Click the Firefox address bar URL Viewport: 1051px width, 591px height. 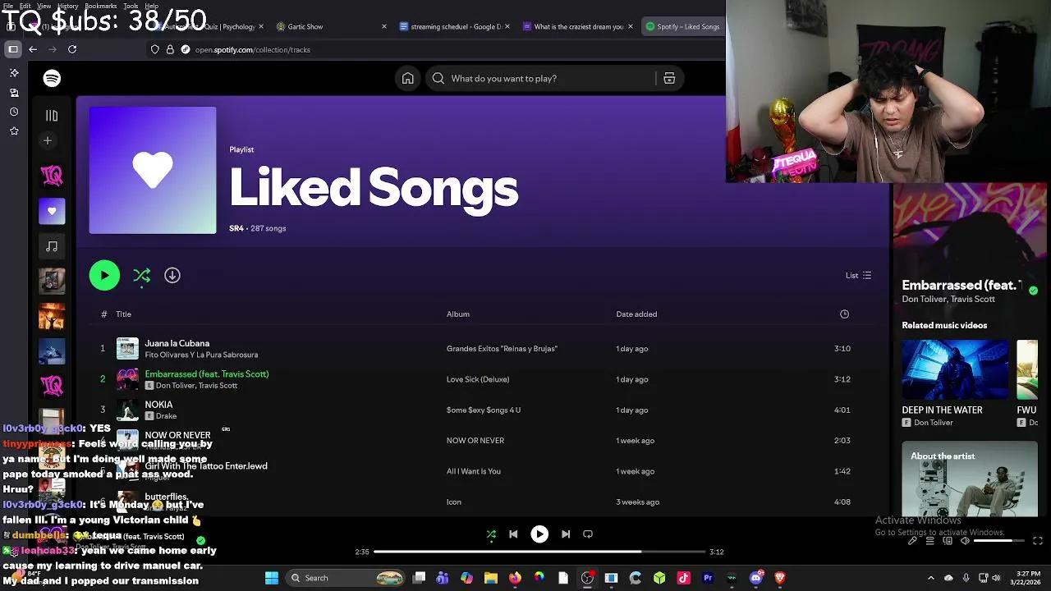[x=253, y=49]
